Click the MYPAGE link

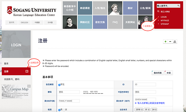tap(165, 21)
